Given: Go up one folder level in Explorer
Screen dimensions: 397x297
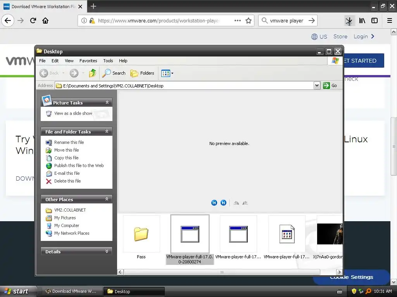Looking at the screenshot, I should click(x=92, y=73).
